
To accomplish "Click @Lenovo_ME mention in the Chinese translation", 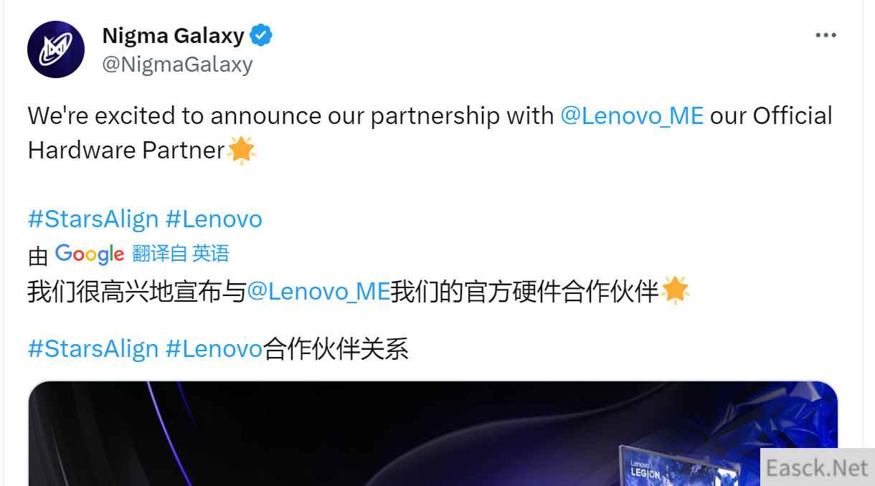I will click(318, 292).
